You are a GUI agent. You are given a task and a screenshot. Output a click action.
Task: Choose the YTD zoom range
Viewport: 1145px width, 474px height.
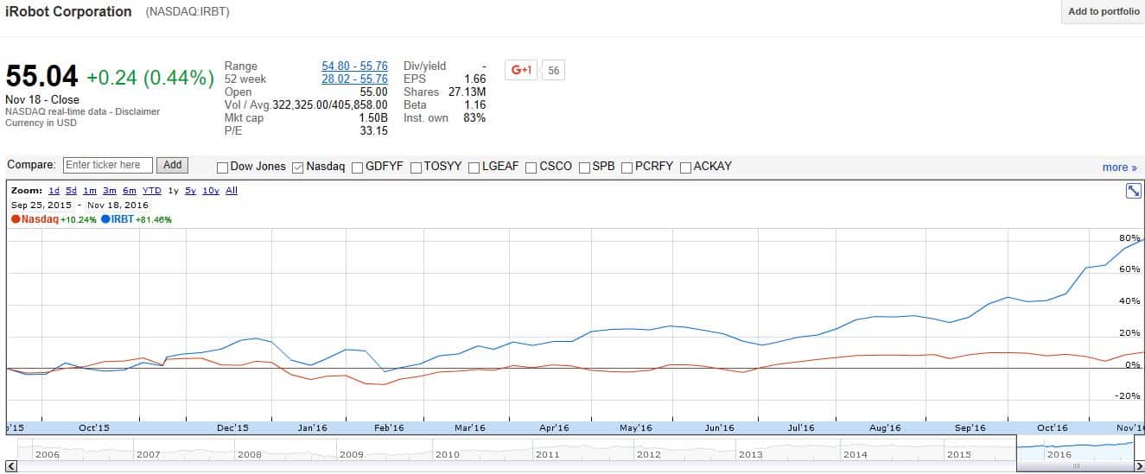[152, 191]
